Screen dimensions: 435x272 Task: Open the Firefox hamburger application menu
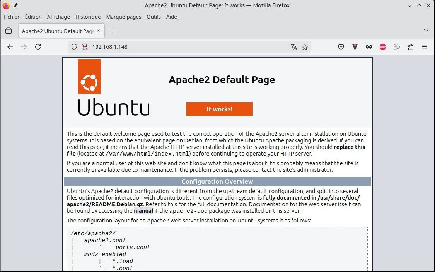425,47
